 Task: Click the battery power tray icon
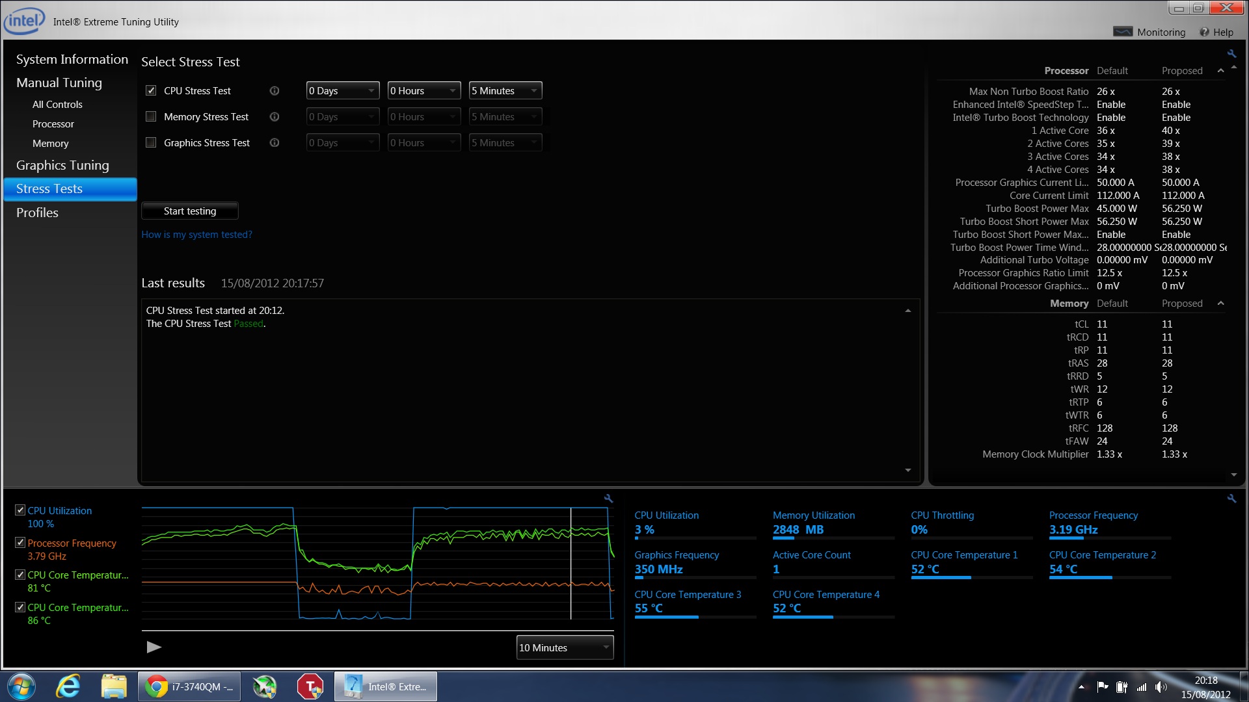[x=1121, y=686]
